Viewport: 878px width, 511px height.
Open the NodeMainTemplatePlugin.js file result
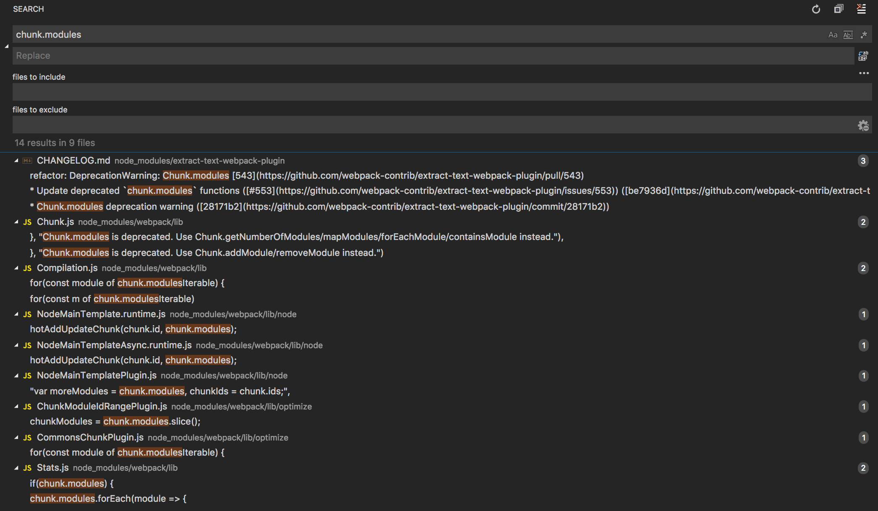[97, 375]
